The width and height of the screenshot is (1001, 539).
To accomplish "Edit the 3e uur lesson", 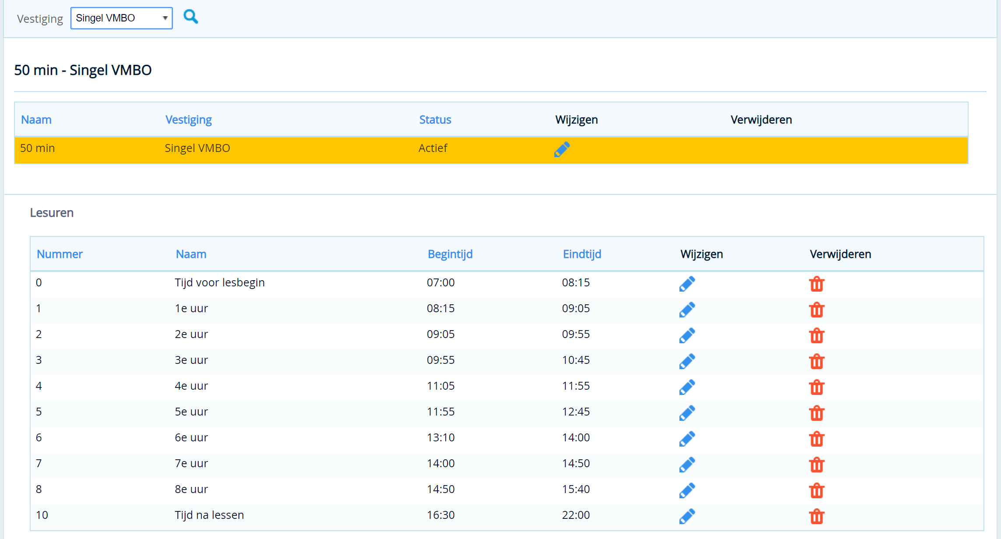I will 687,361.
